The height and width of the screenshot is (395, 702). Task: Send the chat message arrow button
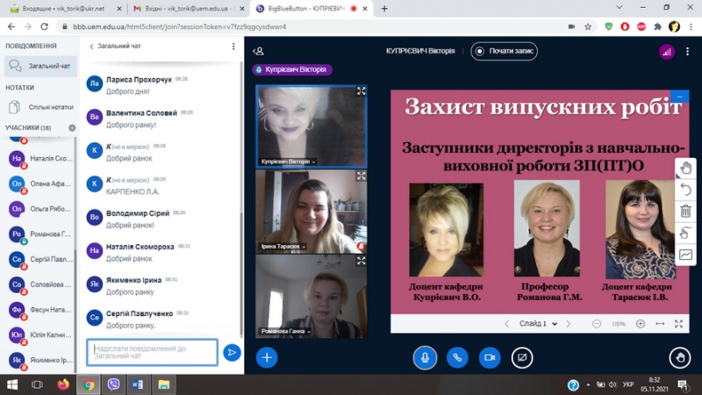tap(232, 353)
